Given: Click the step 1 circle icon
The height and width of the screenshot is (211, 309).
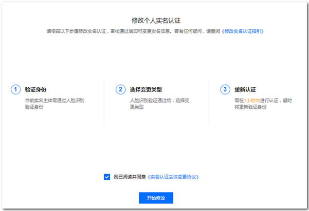Looking at the screenshot, I should tap(15, 89).
